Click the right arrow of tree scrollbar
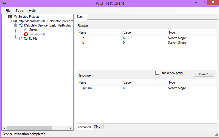The image size is (219, 138). pos(71,128)
